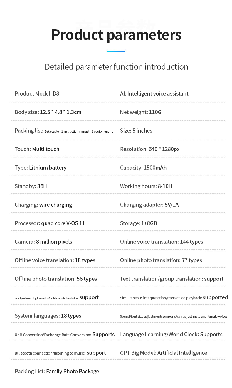
Task: Click Online voice translation: 144 types
Action: [x=162, y=242]
